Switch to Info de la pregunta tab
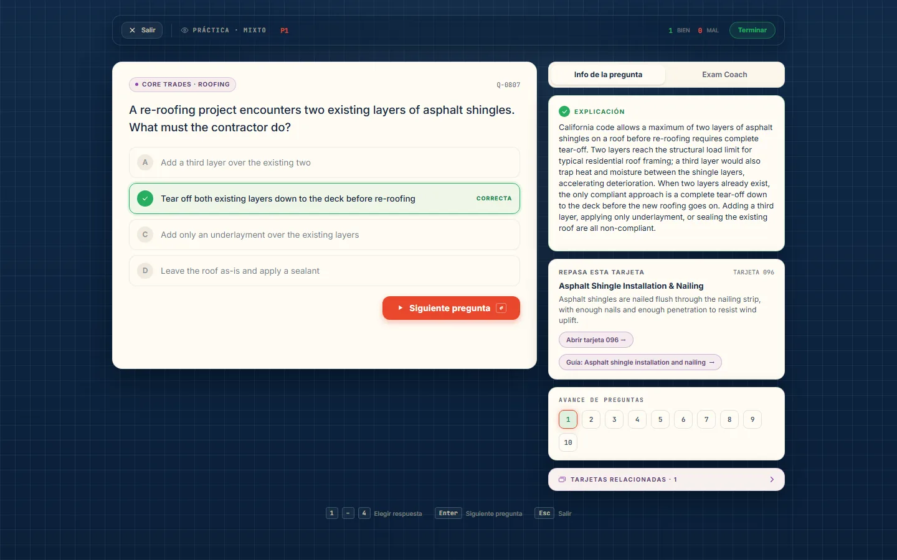Image resolution: width=897 pixels, height=560 pixels. click(x=608, y=75)
